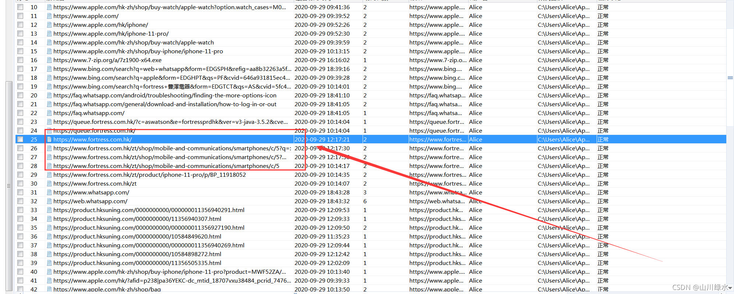Click page icon of hksuning 10584849620.html row
This screenshot has width=734, height=294.
click(x=49, y=236)
